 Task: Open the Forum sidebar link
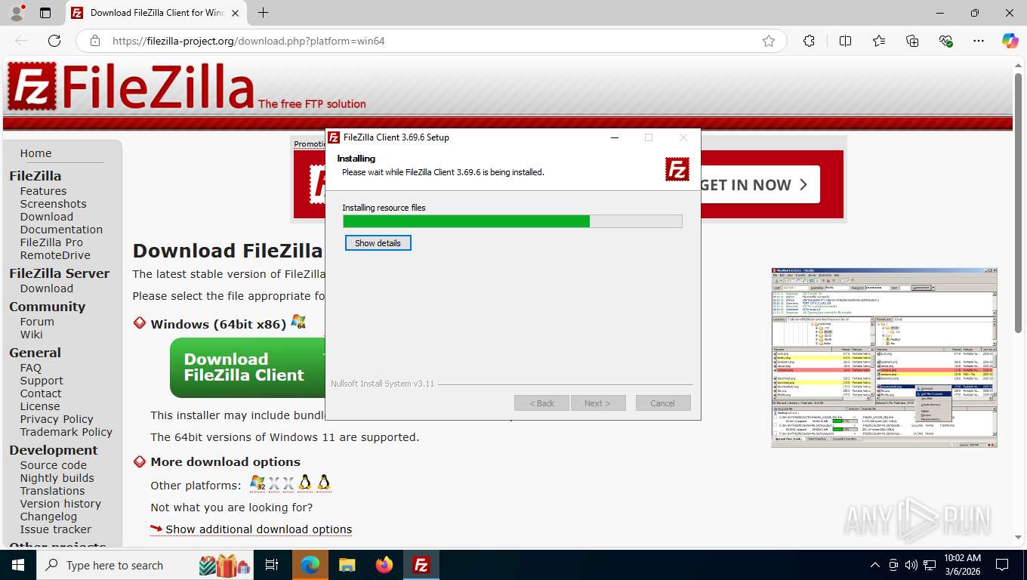click(x=37, y=322)
